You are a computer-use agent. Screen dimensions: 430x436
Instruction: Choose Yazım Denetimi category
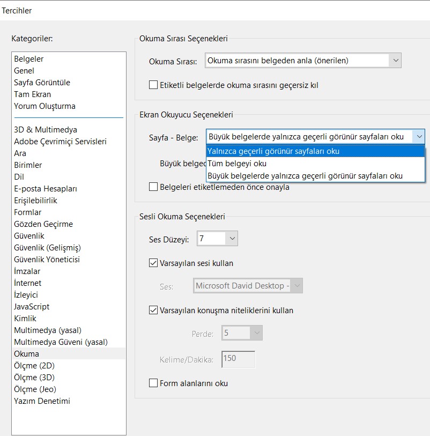point(42,401)
